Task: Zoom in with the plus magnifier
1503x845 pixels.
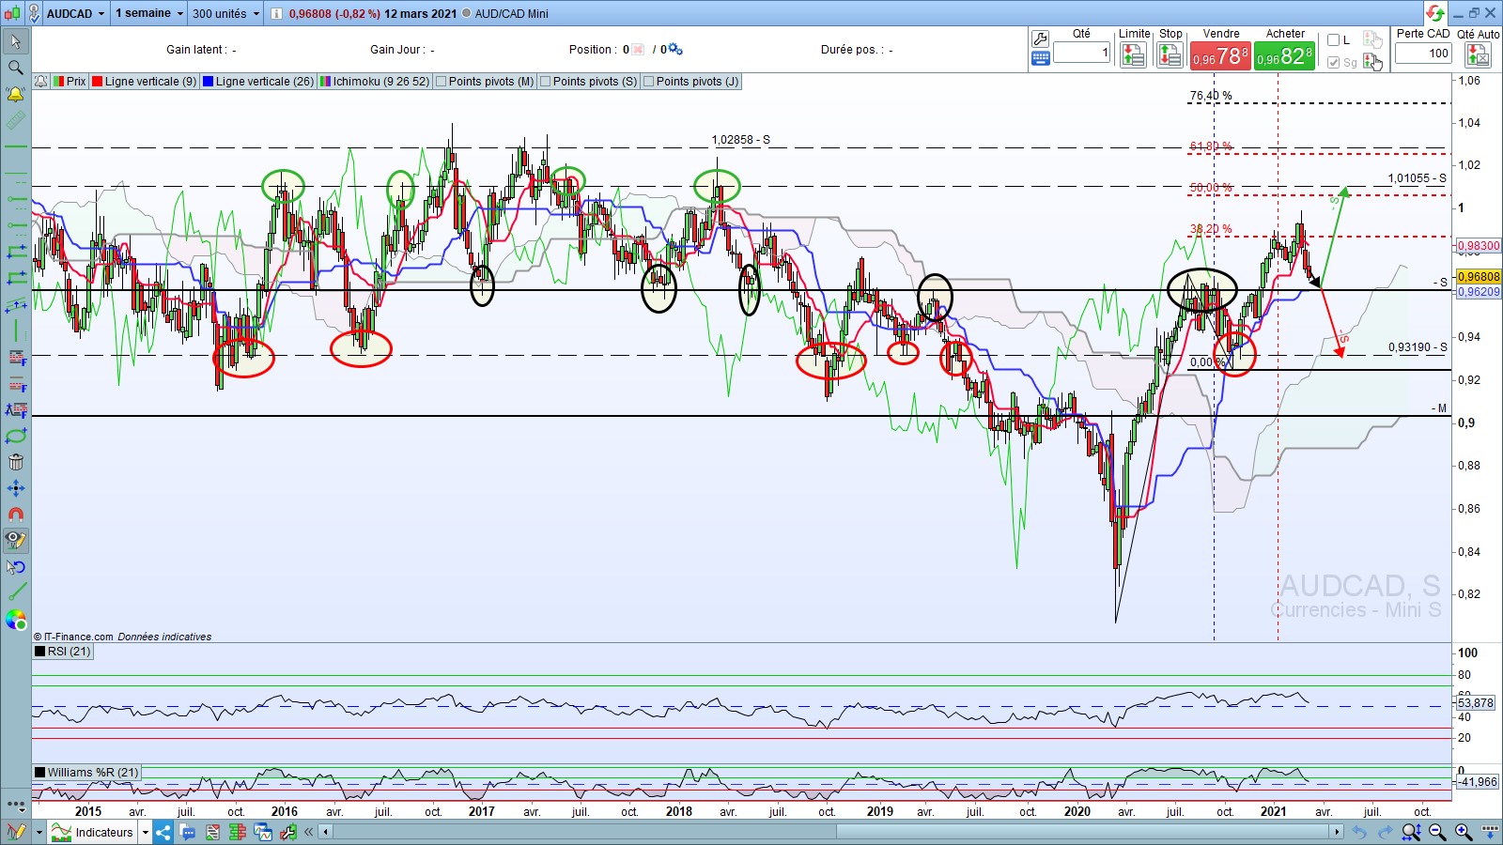Action: tap(1464, 832)
